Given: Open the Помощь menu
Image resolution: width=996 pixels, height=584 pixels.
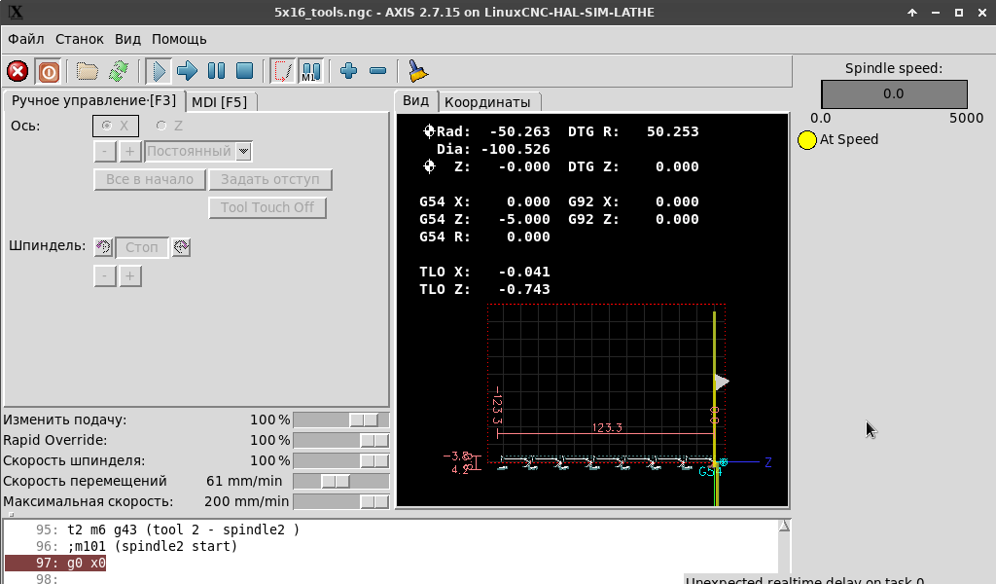Looking at the screenshot, I should point(179,39).
